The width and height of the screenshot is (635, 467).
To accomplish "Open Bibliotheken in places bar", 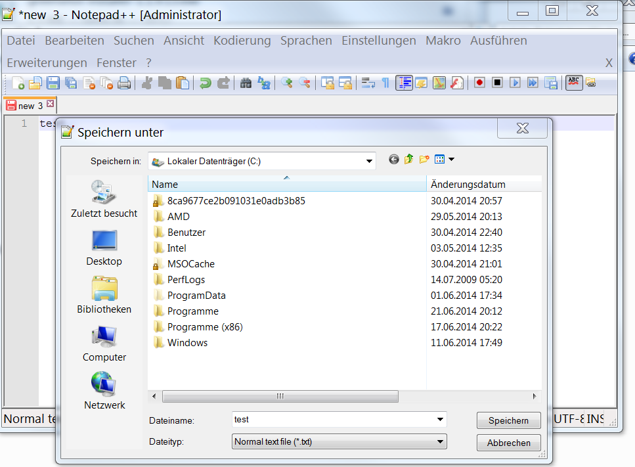I will tap(104, 296).
